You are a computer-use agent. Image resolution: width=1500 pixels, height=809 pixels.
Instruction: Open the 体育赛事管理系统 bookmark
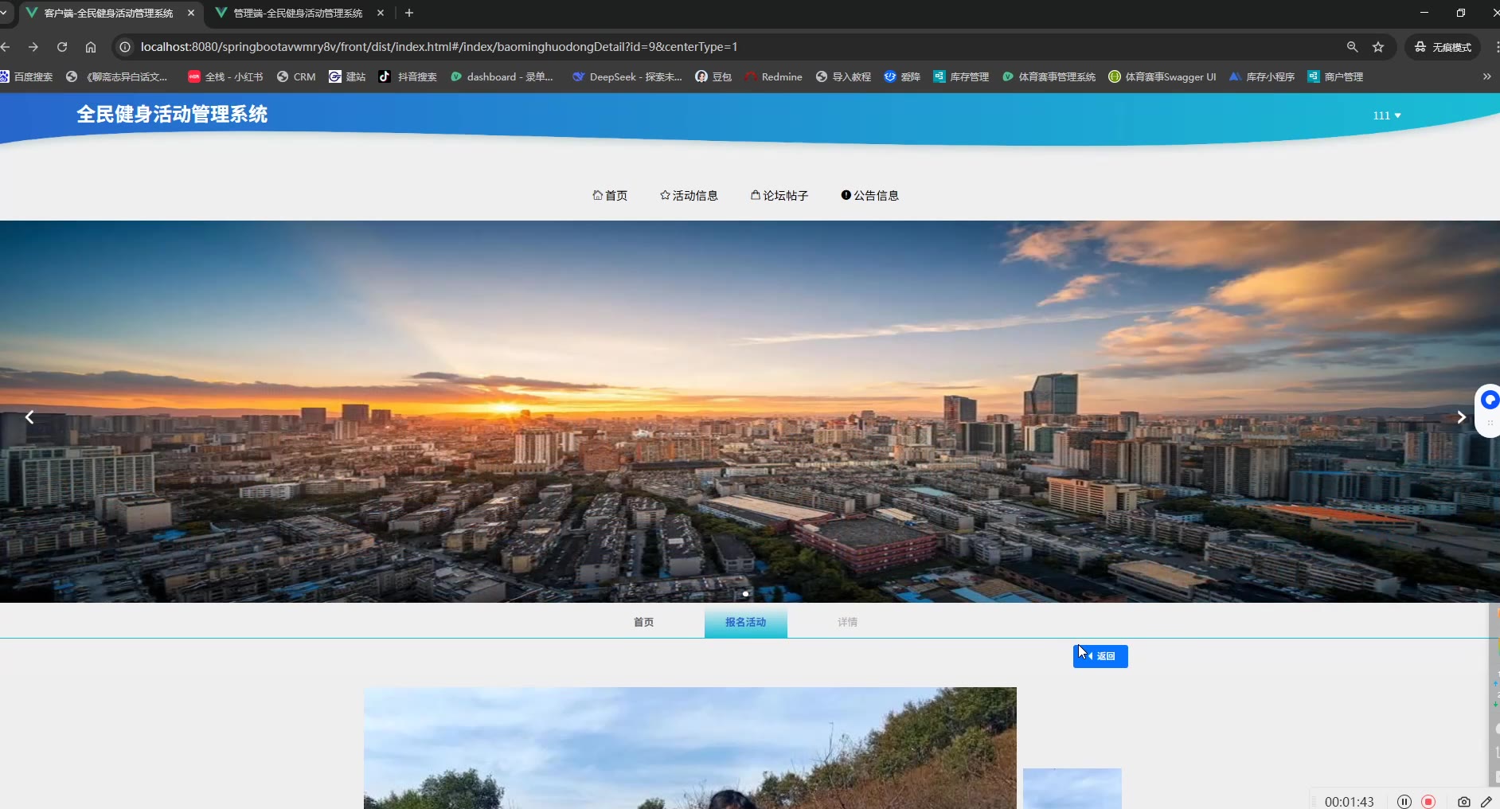click(1049, 76)
